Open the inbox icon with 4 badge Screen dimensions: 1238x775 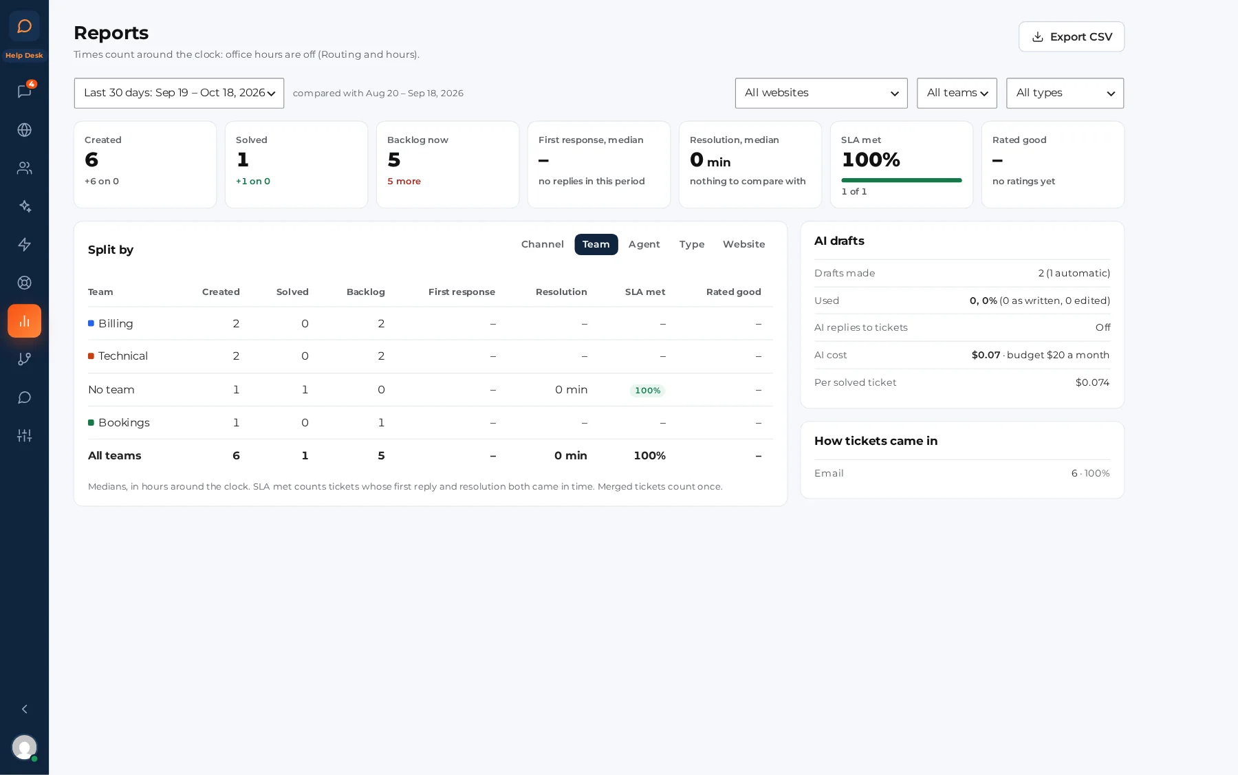24,91
